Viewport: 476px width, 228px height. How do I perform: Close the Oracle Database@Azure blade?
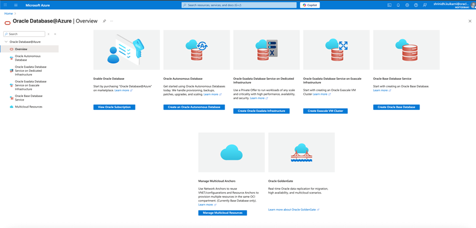click(x=470, y=21)
